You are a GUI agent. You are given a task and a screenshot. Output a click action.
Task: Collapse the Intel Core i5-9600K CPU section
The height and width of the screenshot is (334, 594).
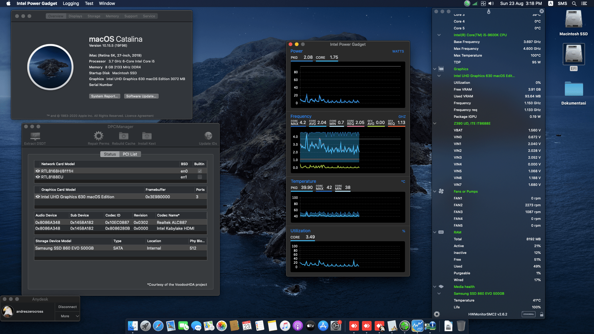pos(439,35)
